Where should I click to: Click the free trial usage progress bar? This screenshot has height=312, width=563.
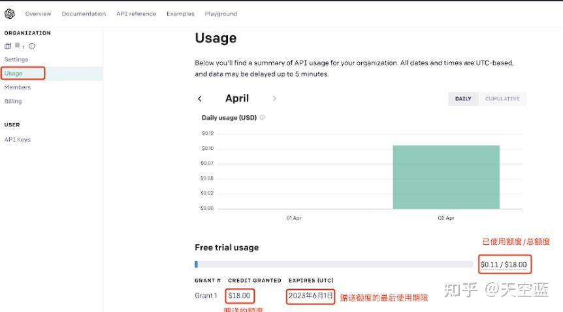click(x=334, y=264)
